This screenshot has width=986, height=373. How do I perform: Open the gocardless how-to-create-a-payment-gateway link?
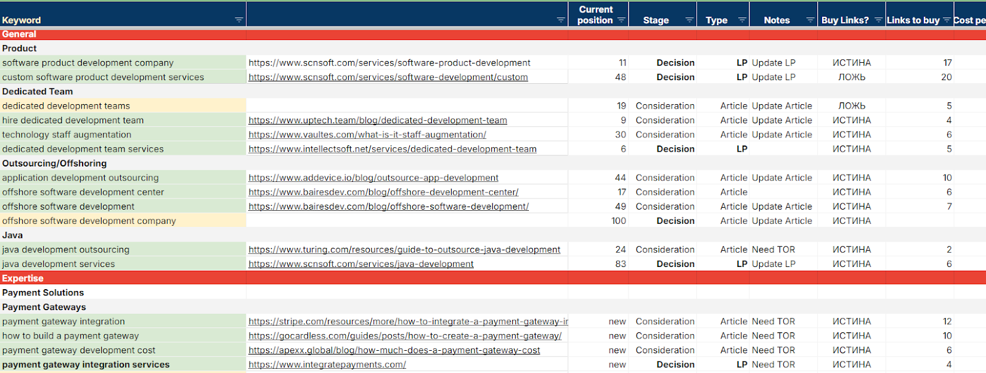tap(405, 336)
